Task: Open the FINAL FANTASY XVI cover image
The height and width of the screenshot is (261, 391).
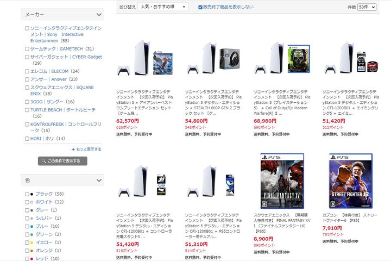Action: coord(282,181)
